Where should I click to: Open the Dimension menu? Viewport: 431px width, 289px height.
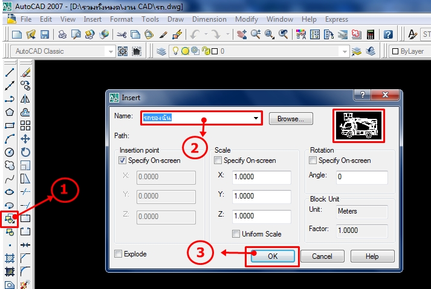click(x=209, y=19)
